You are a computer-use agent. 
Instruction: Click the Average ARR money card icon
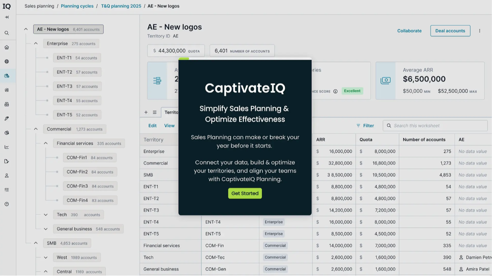point(385,80)
